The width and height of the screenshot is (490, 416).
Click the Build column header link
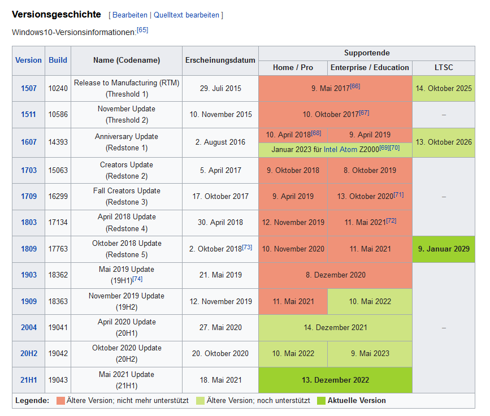pos(58,60)
